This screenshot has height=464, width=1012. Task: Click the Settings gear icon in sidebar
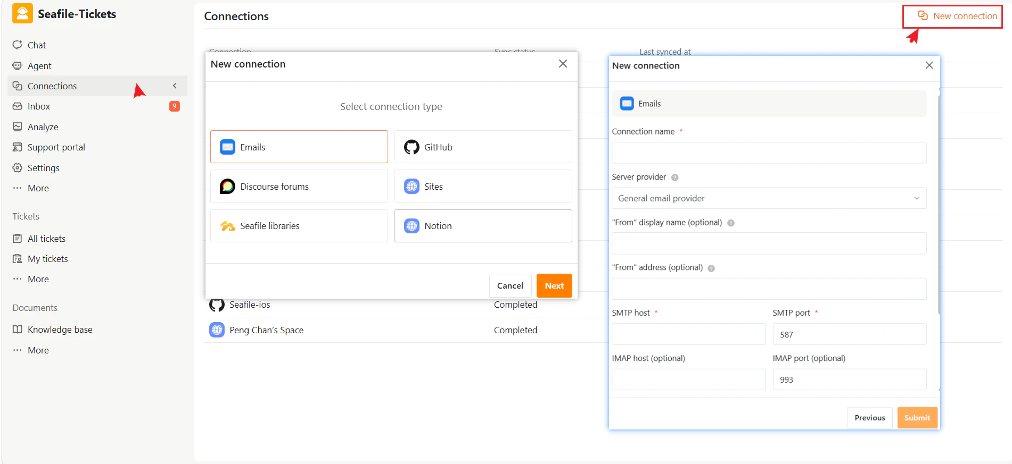pyautogui.click(x=18, y=167)
